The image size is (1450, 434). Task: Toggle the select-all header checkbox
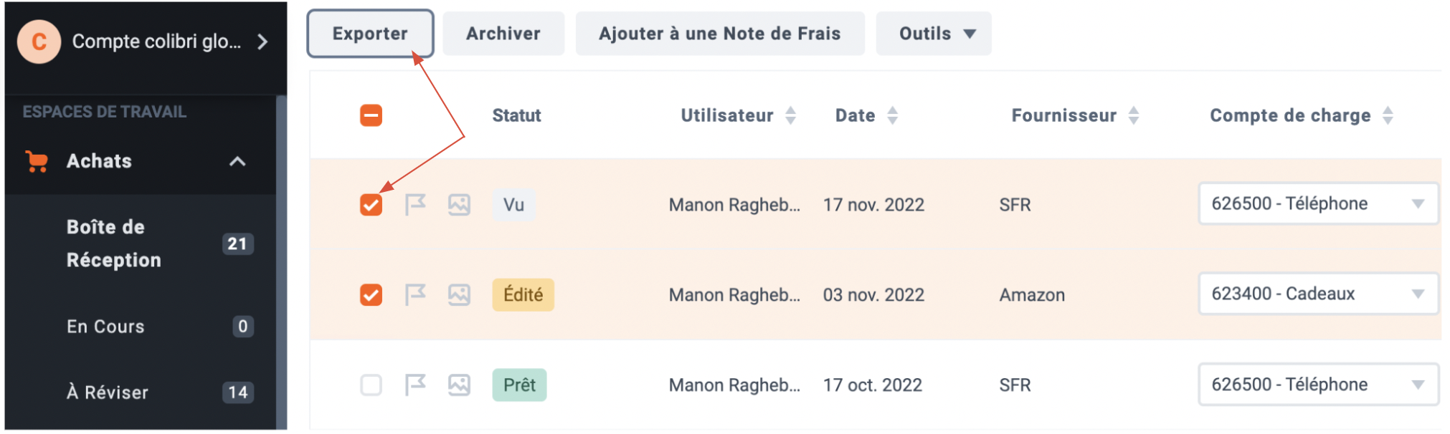(371, 115)
